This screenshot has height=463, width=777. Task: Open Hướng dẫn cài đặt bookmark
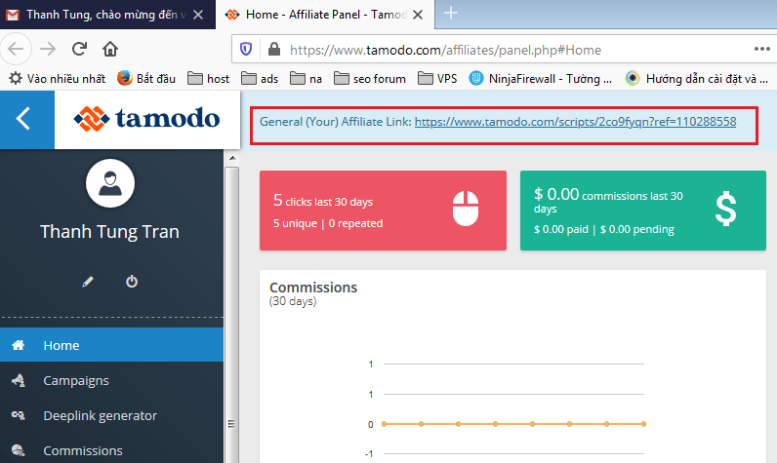(x=697, y=79)
